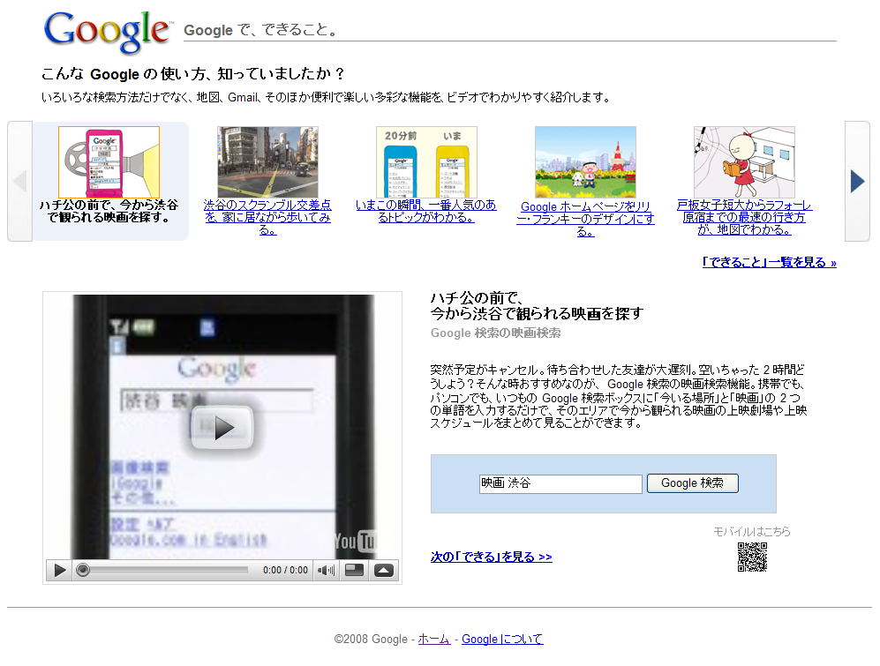
Task: Mute the video with the speaker icon
Action: [x=326, y=571]
